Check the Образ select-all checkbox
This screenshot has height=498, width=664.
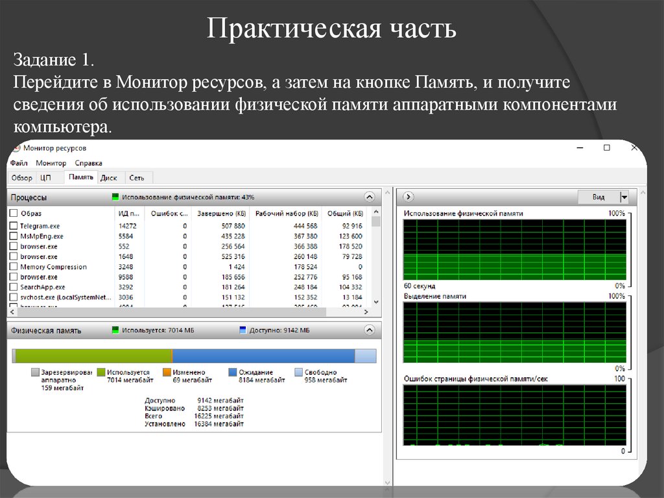(13, 213)
